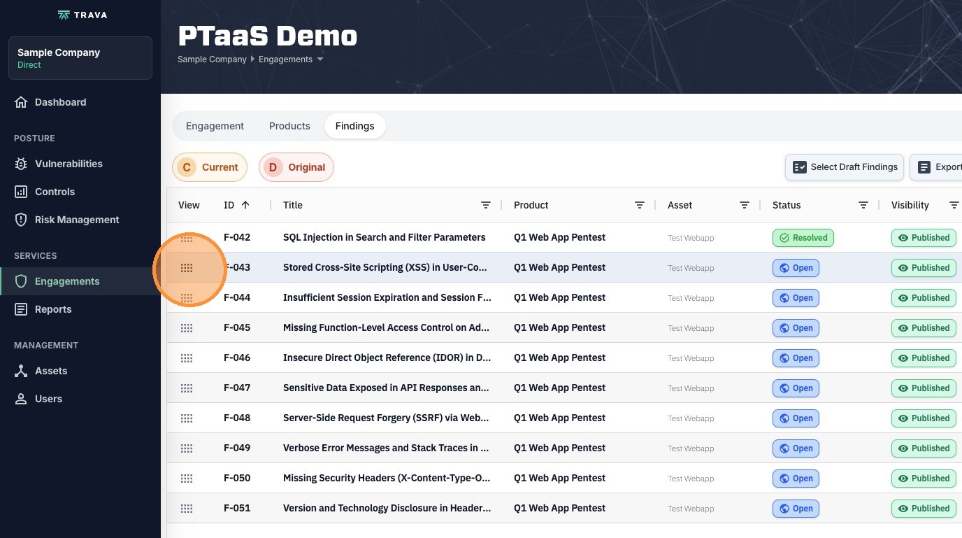Viewport: 962px width, 538px height.
Task: Open Controls in the sidebar
Action: (55, 192)
